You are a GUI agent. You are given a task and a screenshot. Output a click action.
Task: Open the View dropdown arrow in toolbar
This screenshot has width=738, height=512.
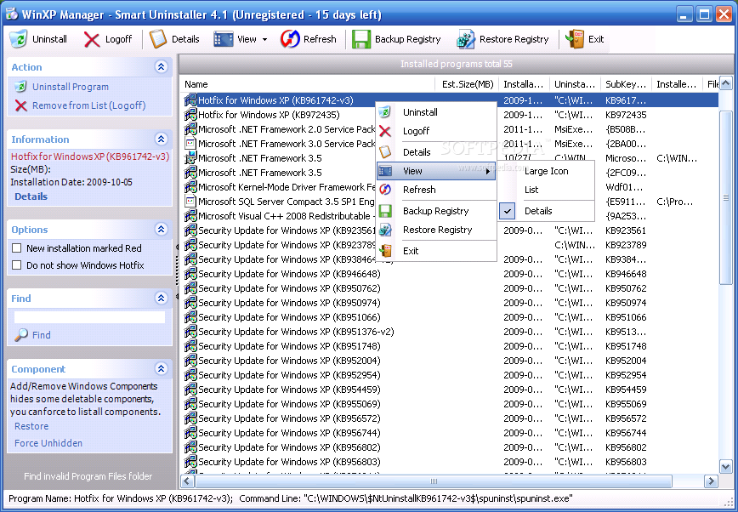pyautogui.click(x=264, y=40)
